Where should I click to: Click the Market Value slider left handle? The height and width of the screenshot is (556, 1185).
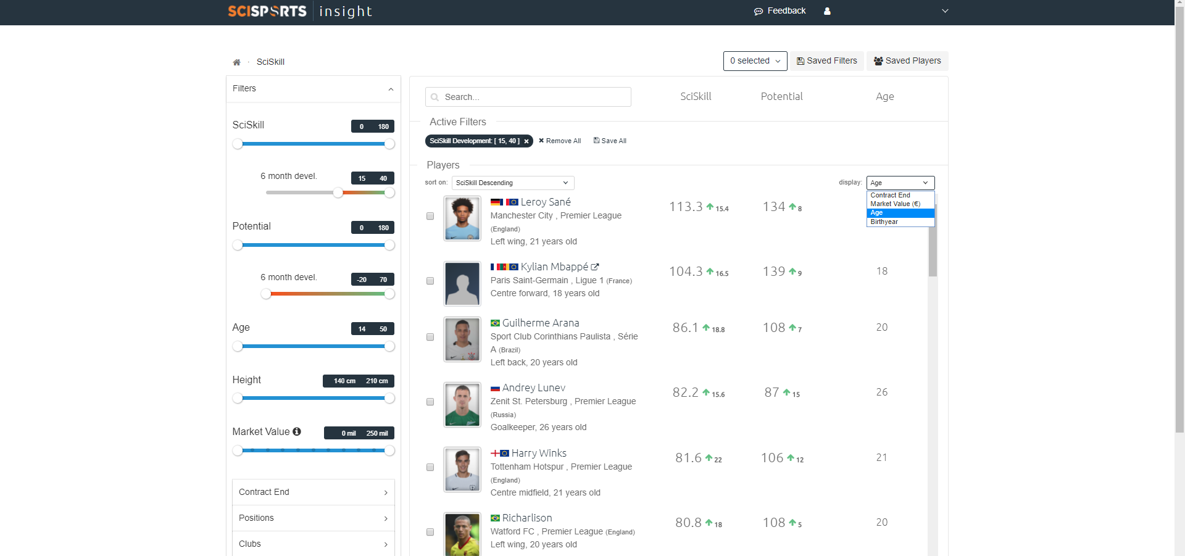click(238, 450)
